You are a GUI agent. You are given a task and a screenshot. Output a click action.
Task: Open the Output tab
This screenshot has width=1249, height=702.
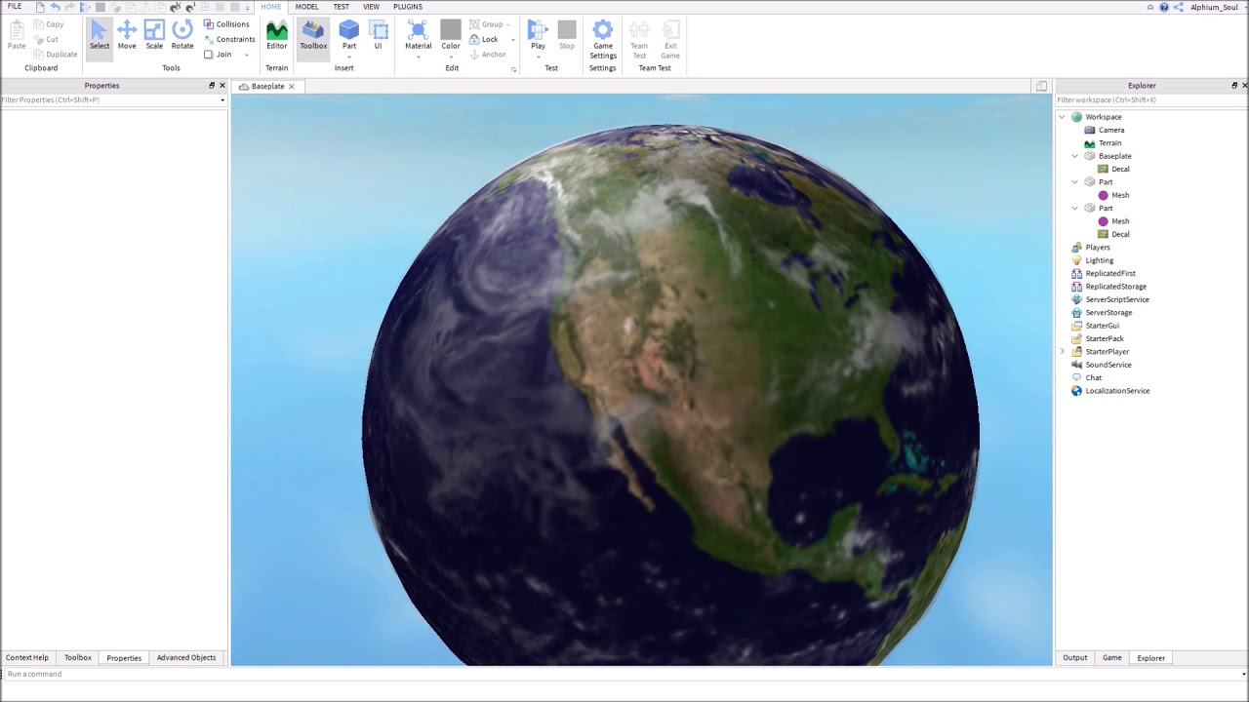point(1075,658)
